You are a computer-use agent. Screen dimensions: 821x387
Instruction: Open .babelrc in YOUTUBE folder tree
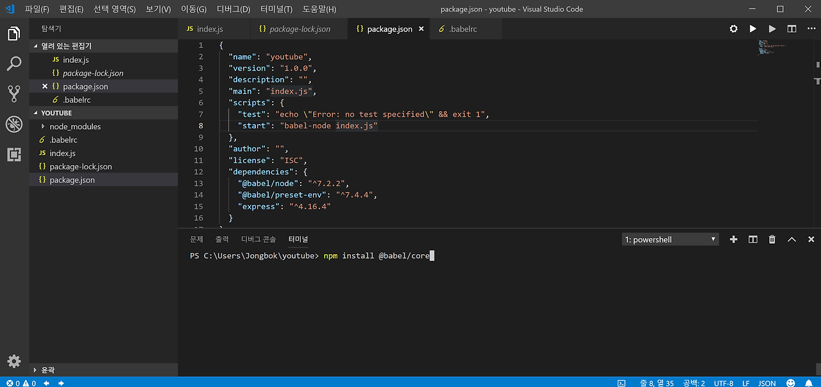(x=103, y=140)
